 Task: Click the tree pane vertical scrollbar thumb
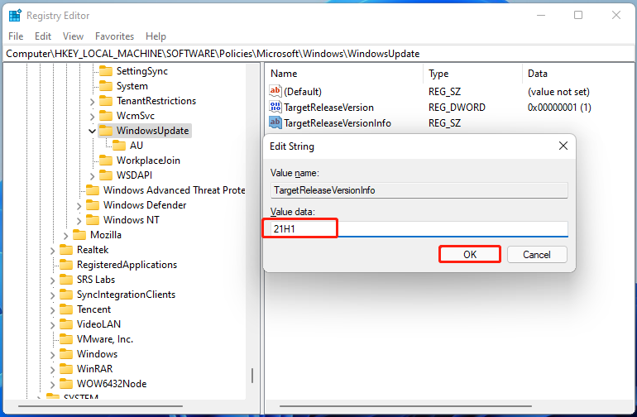pos(252,376)
